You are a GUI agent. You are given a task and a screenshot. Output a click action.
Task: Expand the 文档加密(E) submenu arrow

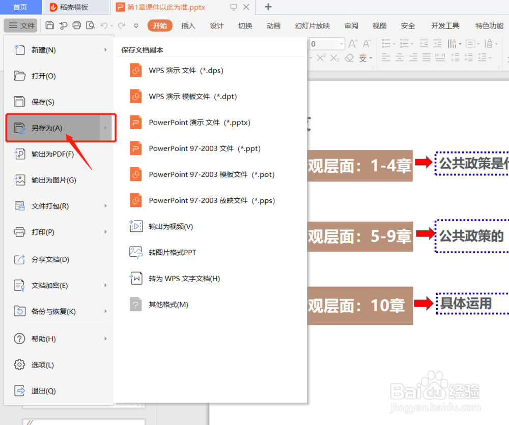pos(105,285)
